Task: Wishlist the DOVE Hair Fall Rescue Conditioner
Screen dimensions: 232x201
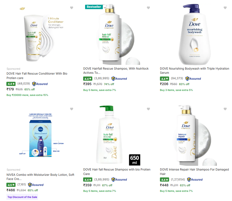Action: (x=72, y=8)
